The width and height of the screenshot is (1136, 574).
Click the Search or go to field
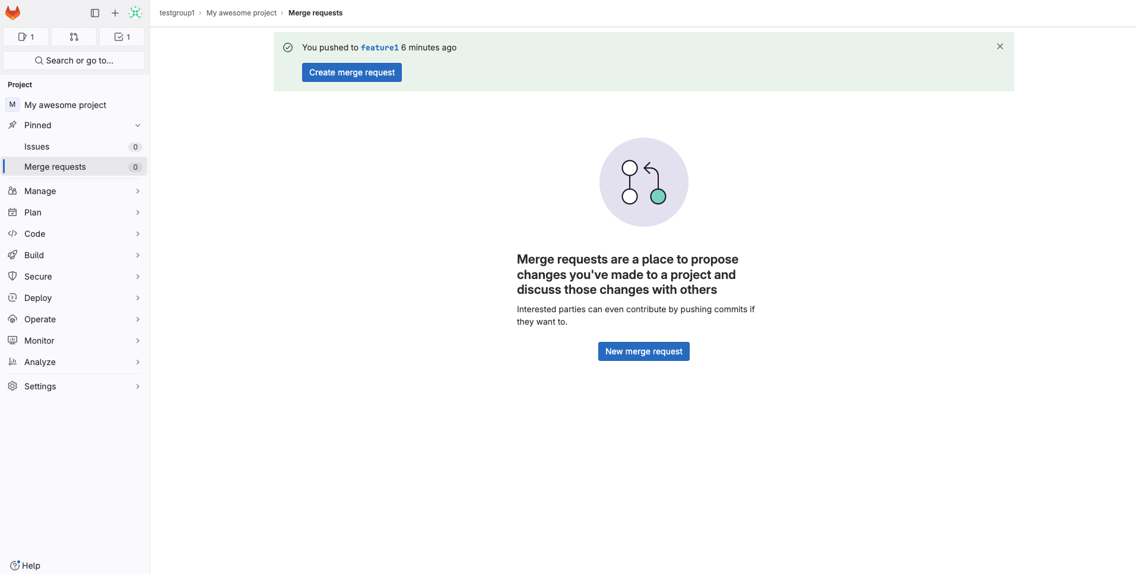click(74, 61)
